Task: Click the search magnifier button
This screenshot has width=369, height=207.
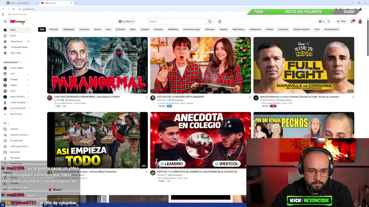Action: (210, 21)
